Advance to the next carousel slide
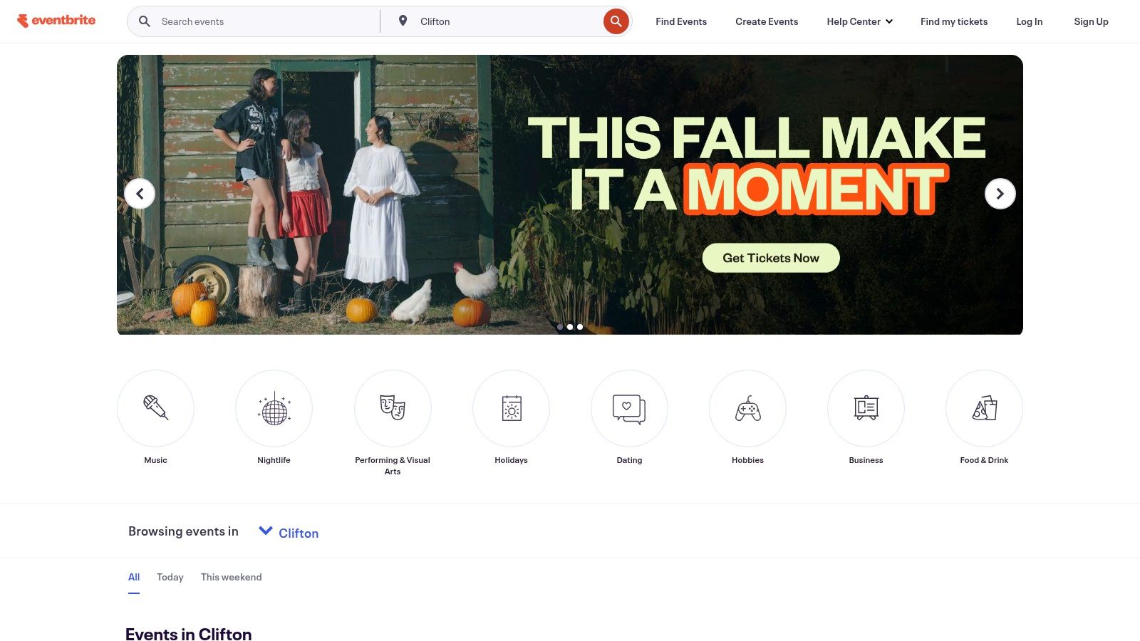Viewport: 1140px width, 641px height. click(1000, 194)
